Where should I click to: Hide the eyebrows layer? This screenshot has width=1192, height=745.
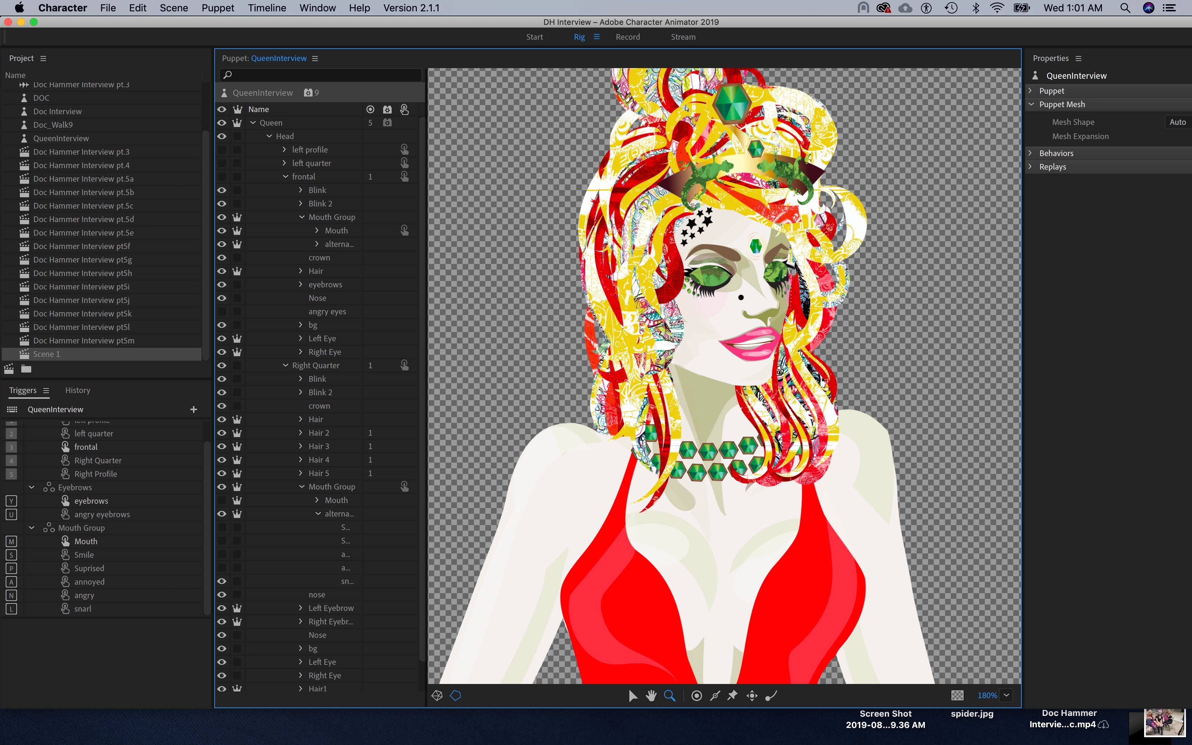(x=222, y=284)
